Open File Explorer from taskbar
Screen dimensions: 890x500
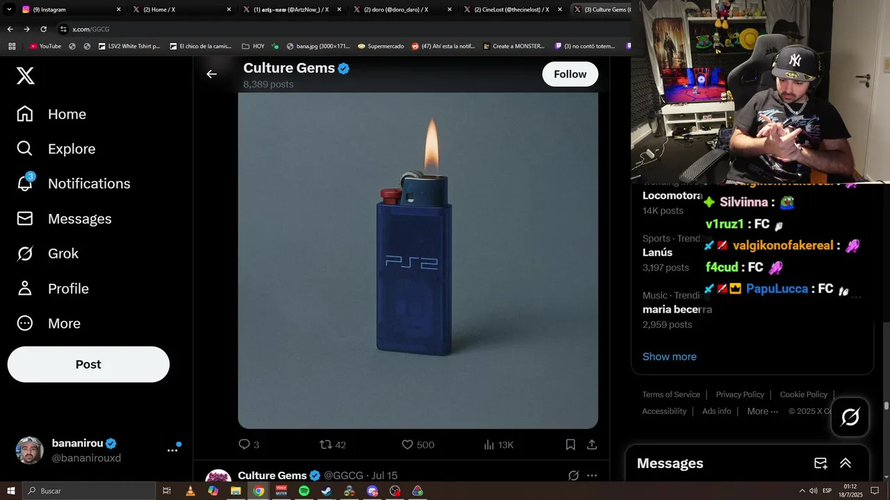[236, 491]
